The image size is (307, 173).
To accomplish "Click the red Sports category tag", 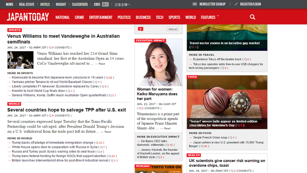I will tap(14, 30).
